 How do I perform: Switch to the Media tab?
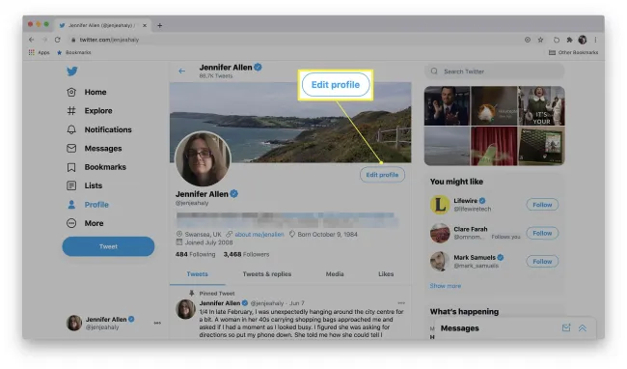(x=335, y=274)
